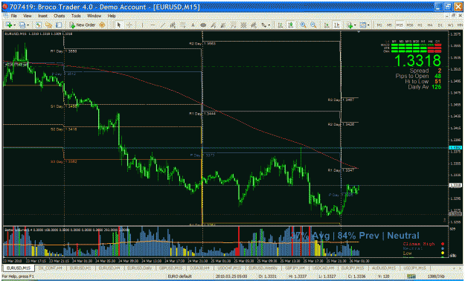Open the Insert menu
The width and height of the screenshot is (465, 281).
42,16
